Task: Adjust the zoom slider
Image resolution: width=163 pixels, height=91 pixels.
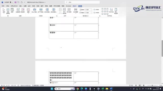Action: [152, 85]
